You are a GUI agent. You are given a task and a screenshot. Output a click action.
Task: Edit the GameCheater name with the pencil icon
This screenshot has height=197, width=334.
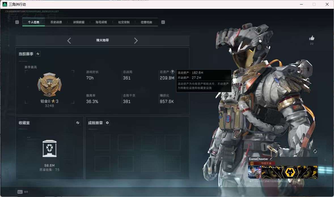click(x=271, y=159)
